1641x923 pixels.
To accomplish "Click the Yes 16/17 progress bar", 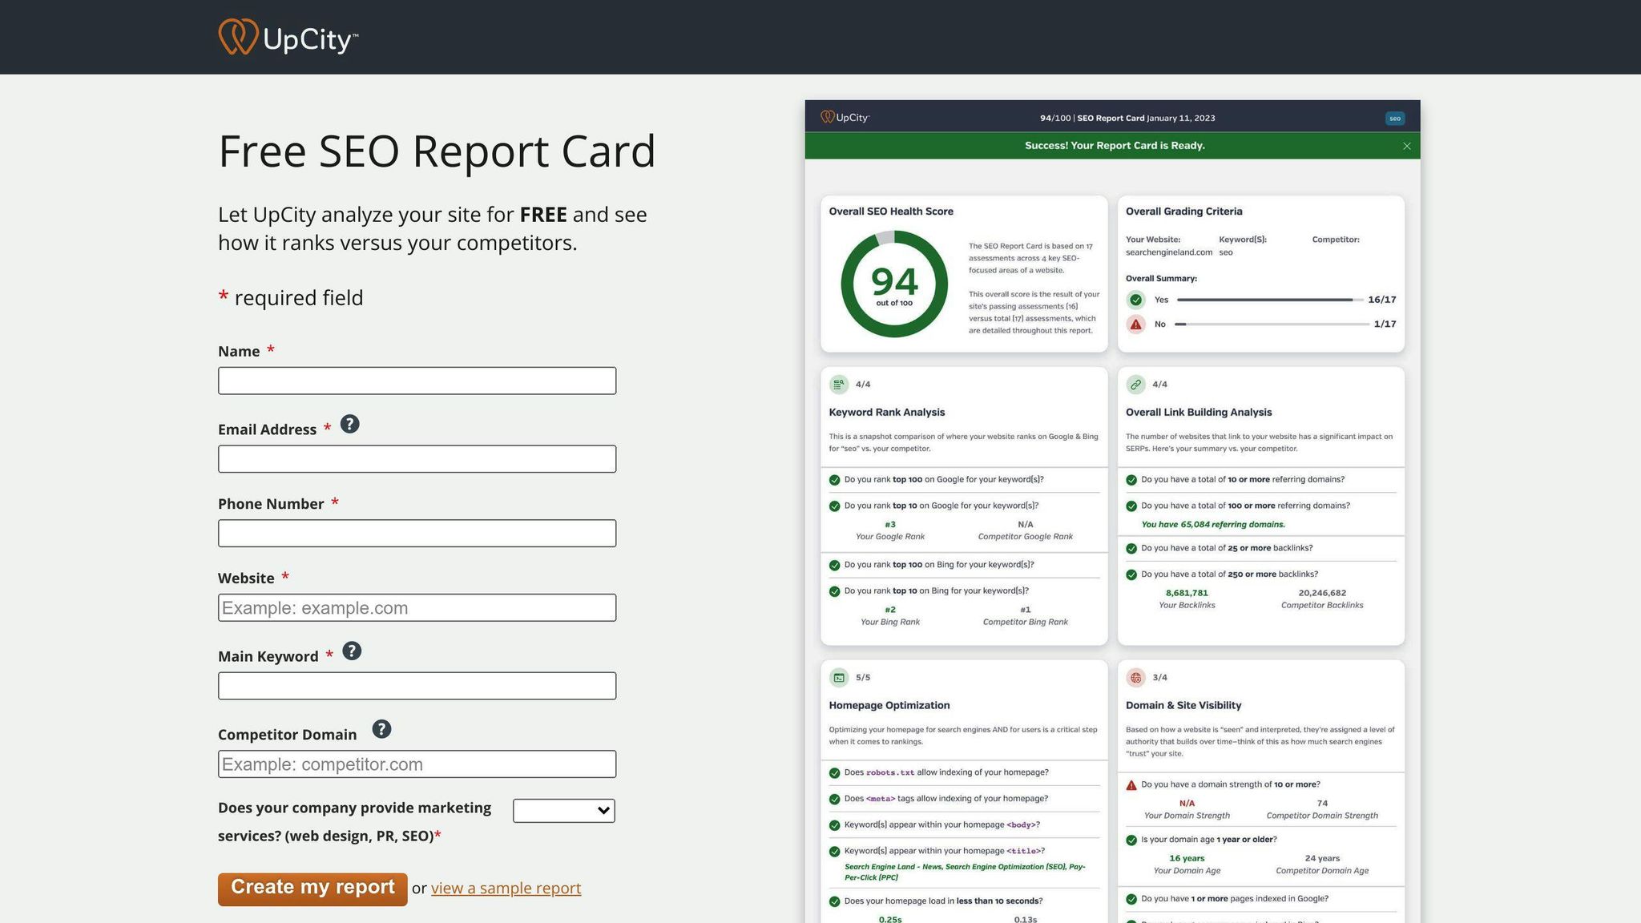I will tap(1270, 300).
